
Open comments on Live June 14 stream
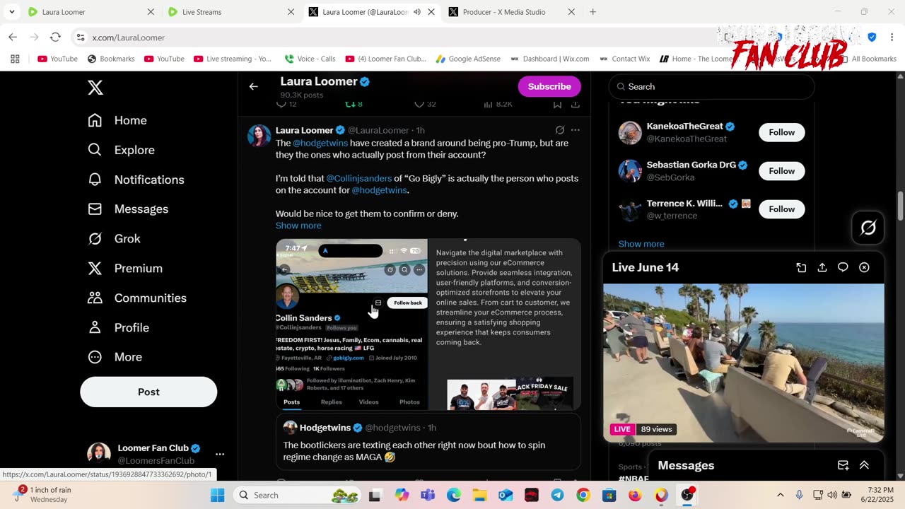coord(843,267)
